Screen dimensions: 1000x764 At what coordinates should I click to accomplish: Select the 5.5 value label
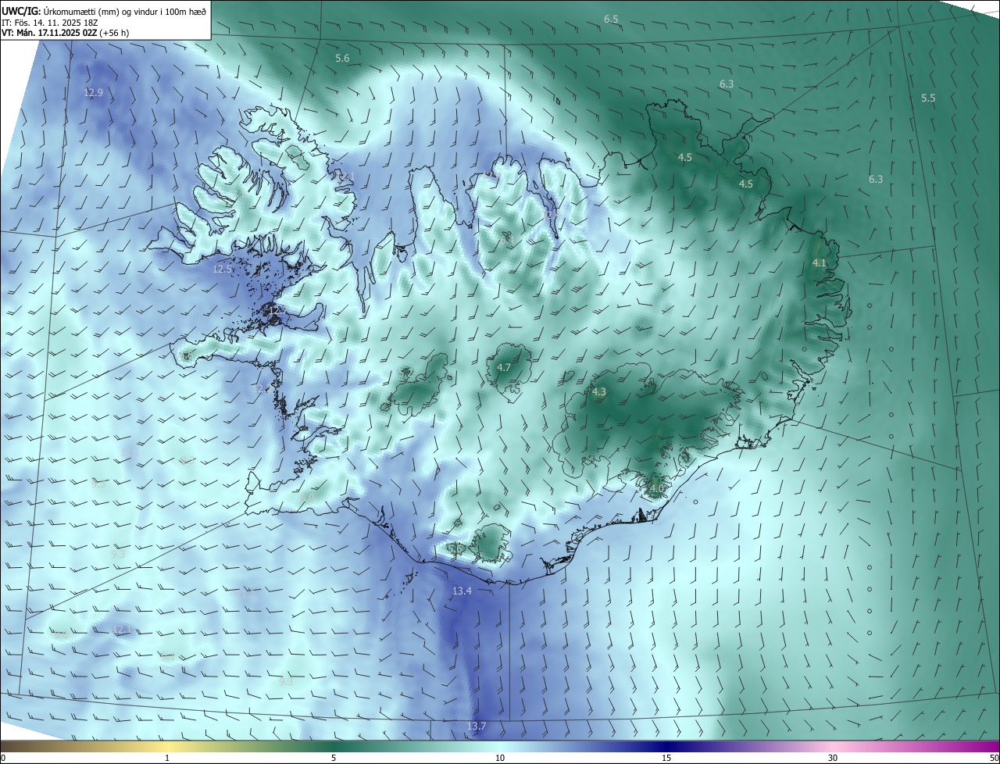[928, 98]
